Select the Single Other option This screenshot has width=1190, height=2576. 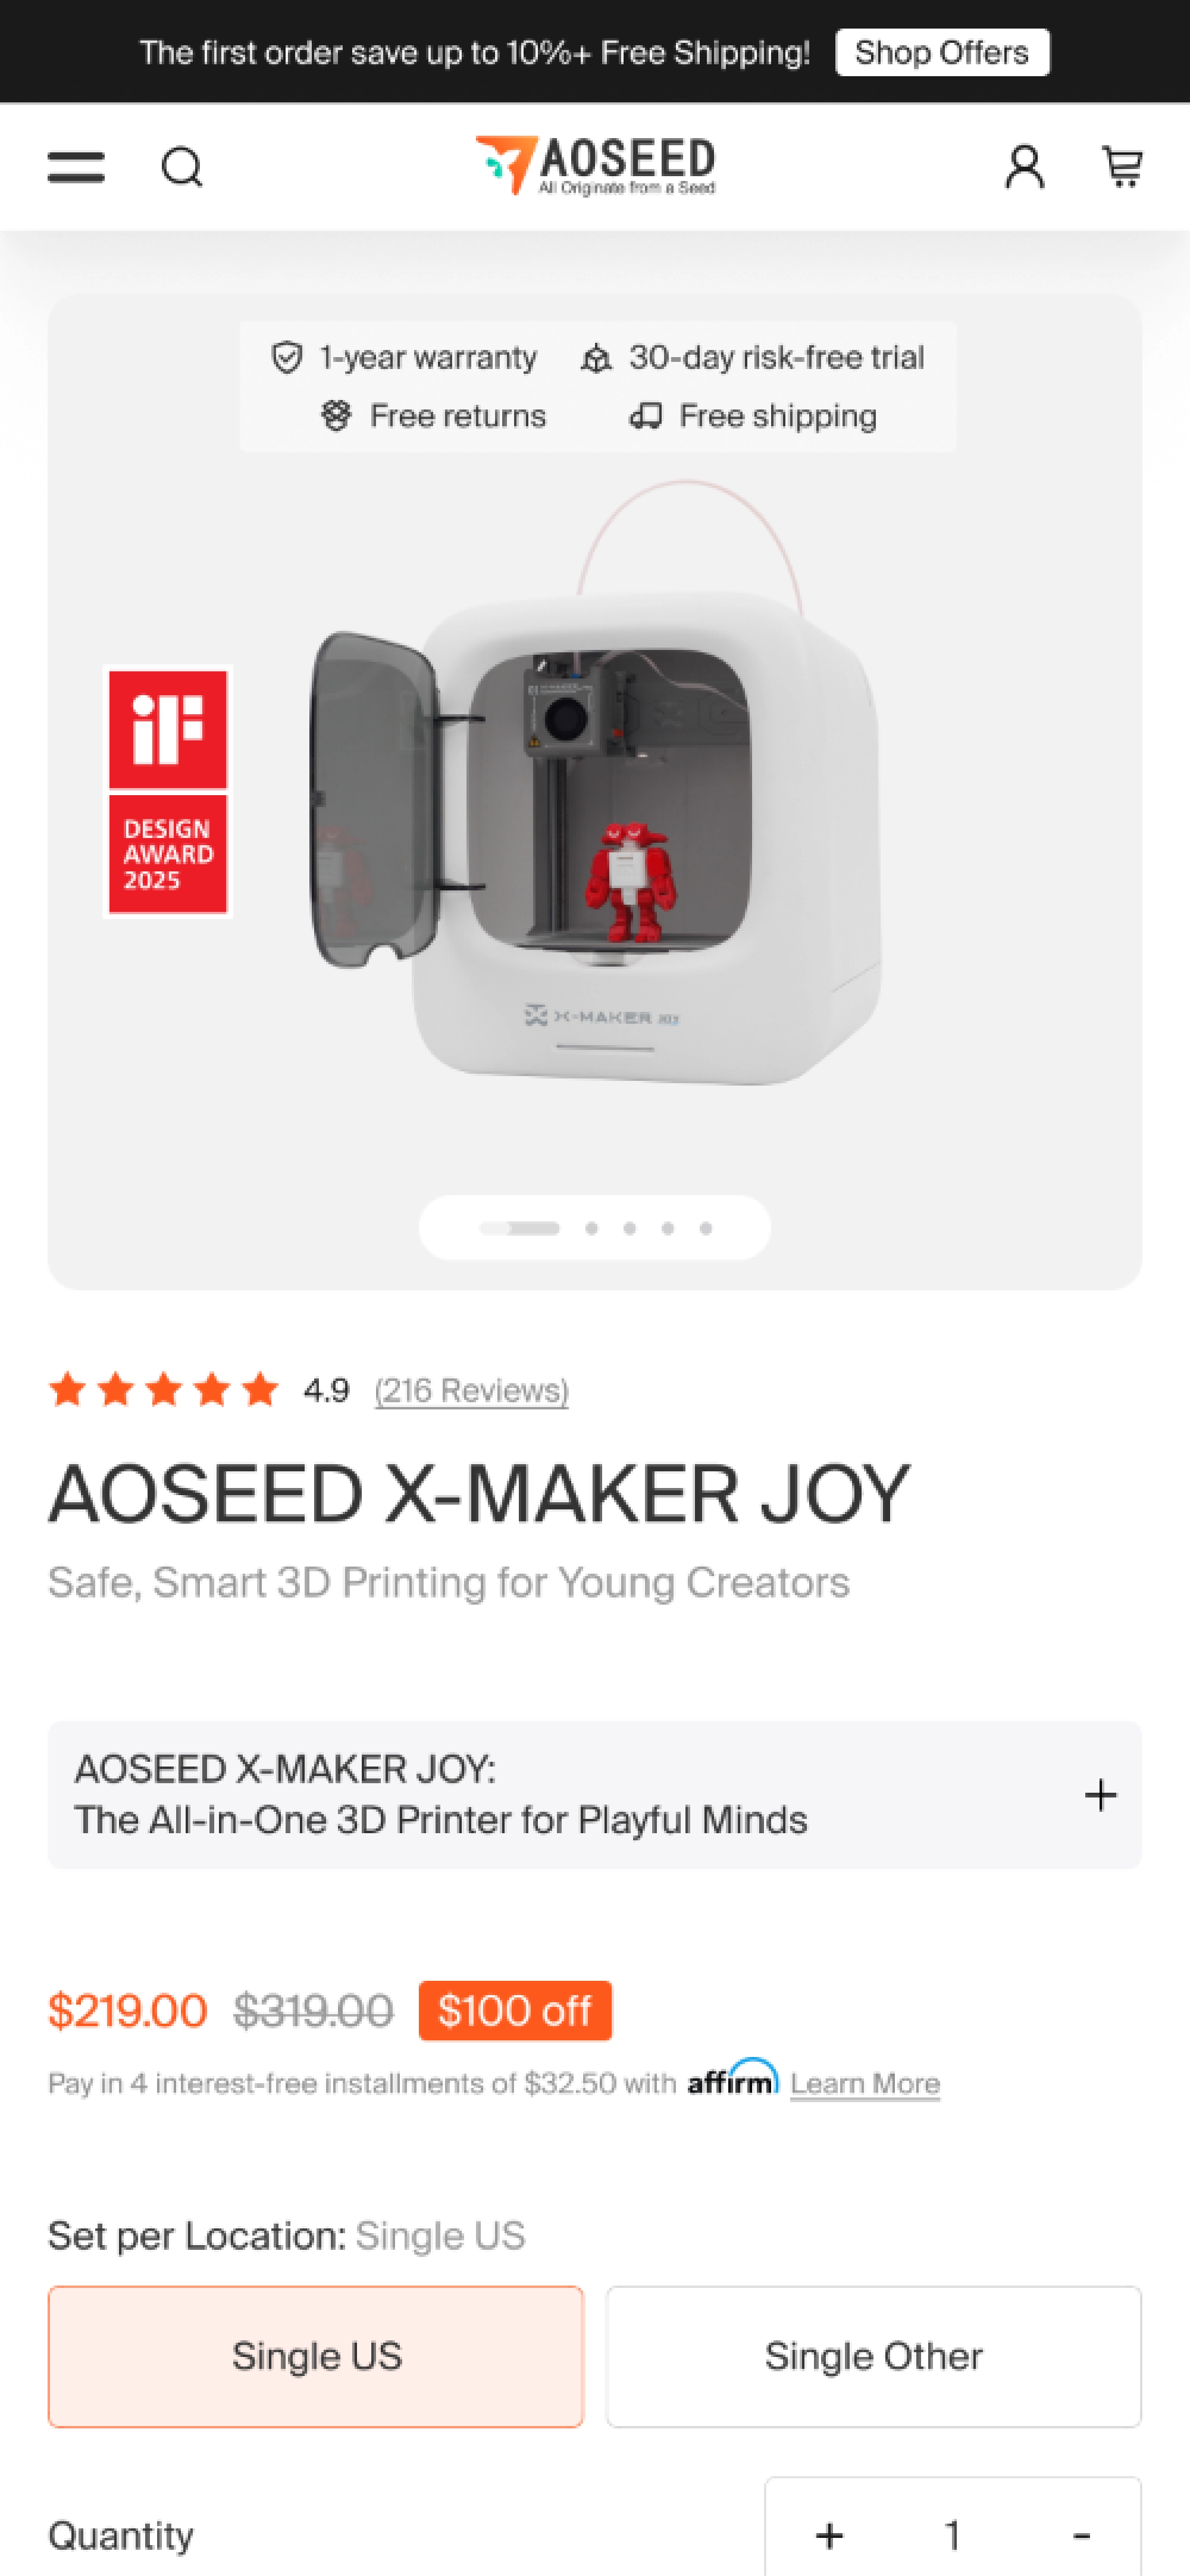coord(873,2356)
